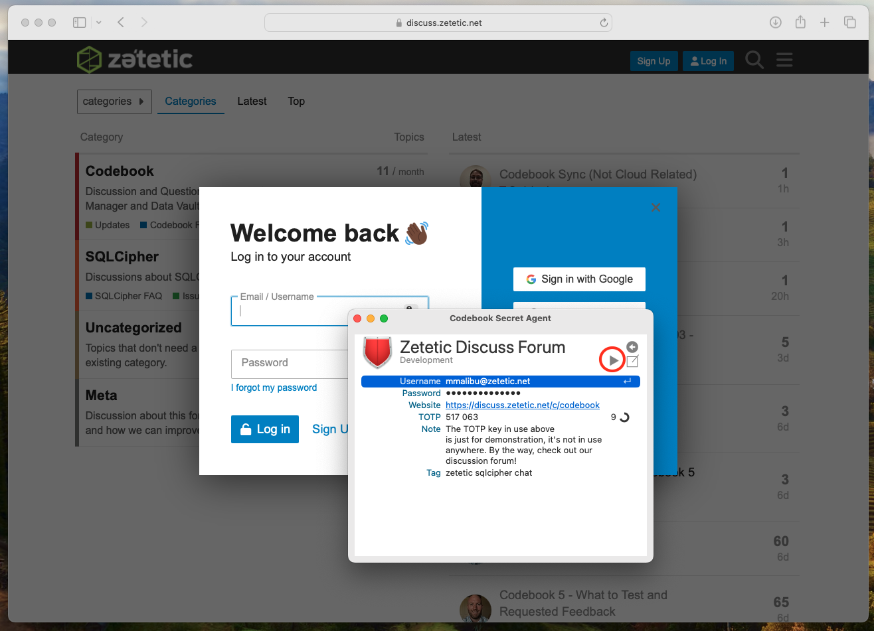Screen dimensions: 874x631
Task: Click the Email / Username field
Action: [x=329, y=311]
